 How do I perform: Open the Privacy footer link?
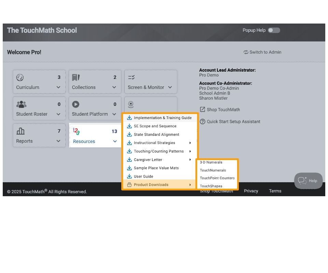[251, 191]
